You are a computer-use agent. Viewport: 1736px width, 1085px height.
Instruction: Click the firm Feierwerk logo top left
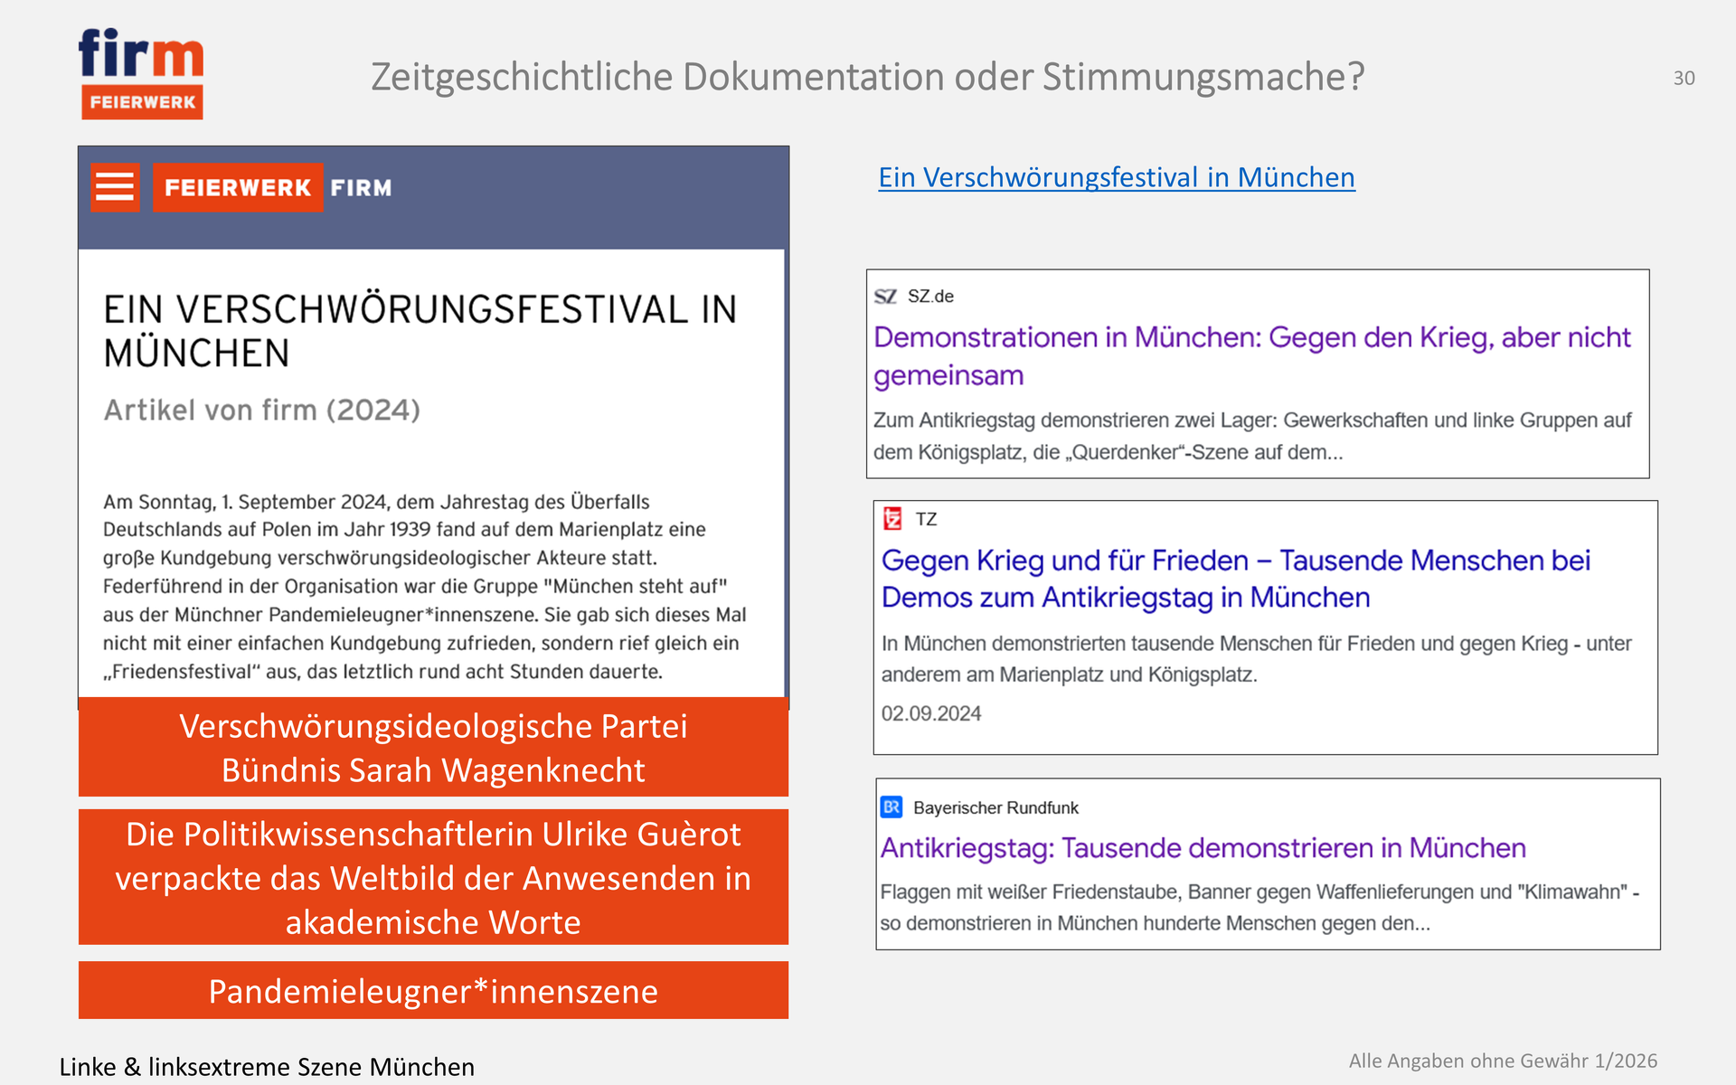coord(141,74)
